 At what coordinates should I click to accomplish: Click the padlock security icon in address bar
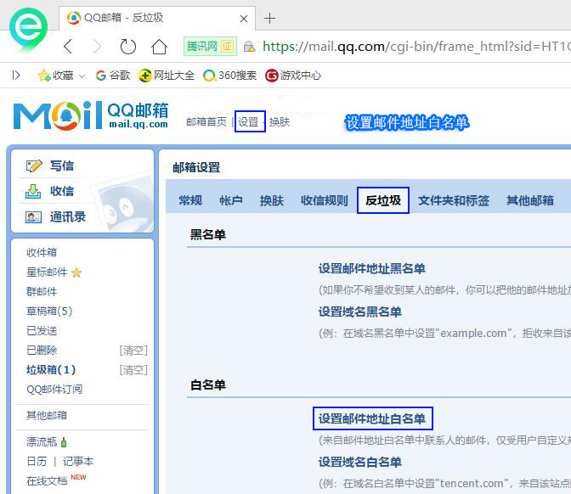coord(250,47)
